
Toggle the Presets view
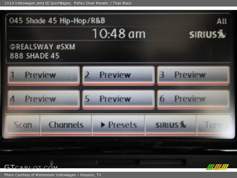point(118,125)
